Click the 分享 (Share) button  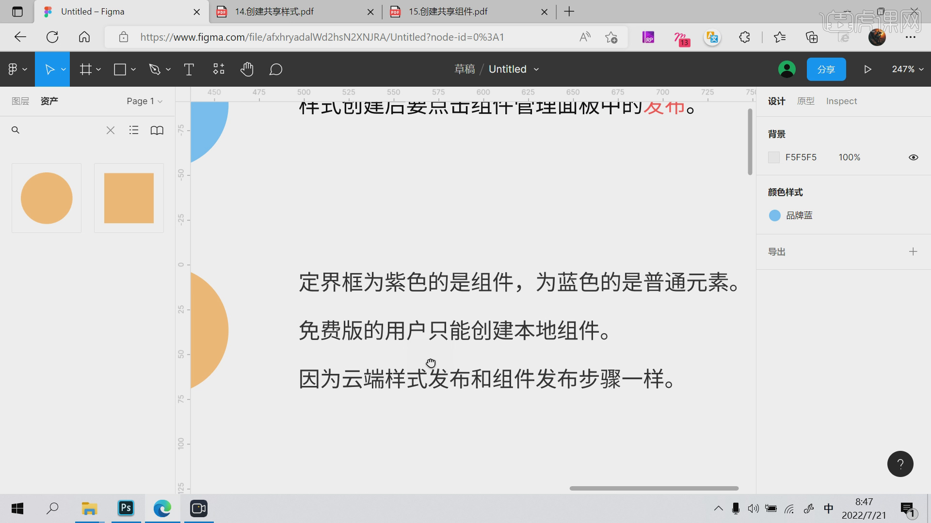826,69
